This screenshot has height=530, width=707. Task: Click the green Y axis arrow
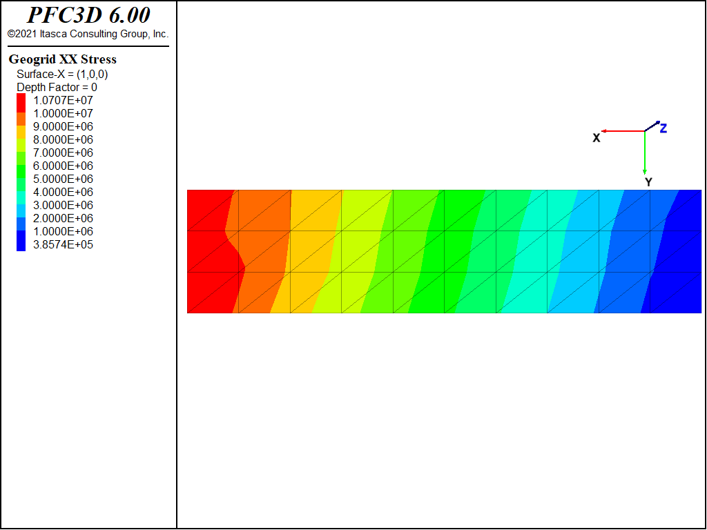(x=645, y=153)
